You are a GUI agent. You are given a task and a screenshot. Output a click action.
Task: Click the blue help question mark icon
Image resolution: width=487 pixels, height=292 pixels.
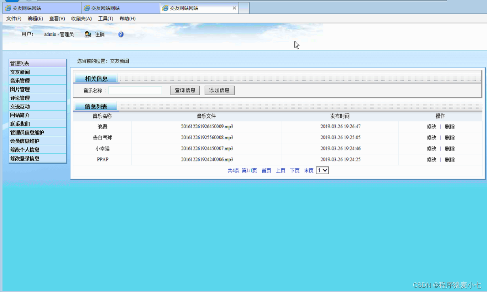click(121, 34)
